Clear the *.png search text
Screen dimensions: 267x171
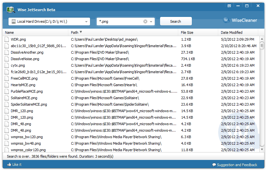click(x=145, y=21)
